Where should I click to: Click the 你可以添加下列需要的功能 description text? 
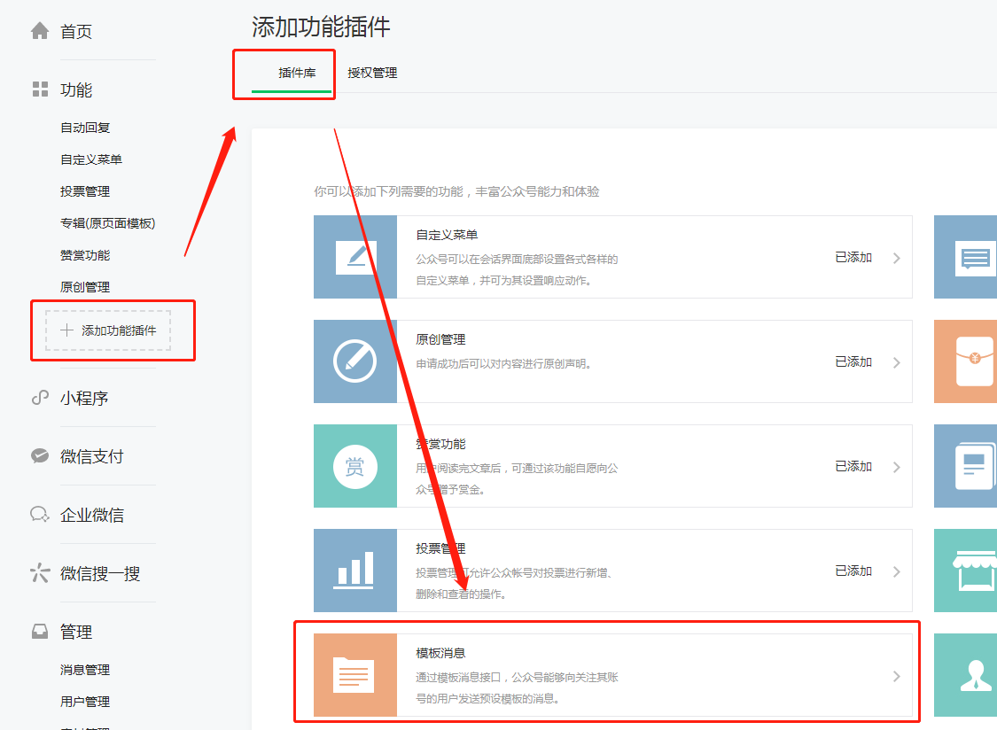[456, 191]
